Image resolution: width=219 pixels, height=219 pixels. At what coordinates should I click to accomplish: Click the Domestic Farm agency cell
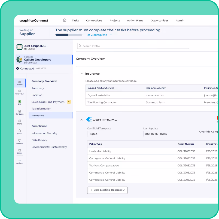coord(156,102)
